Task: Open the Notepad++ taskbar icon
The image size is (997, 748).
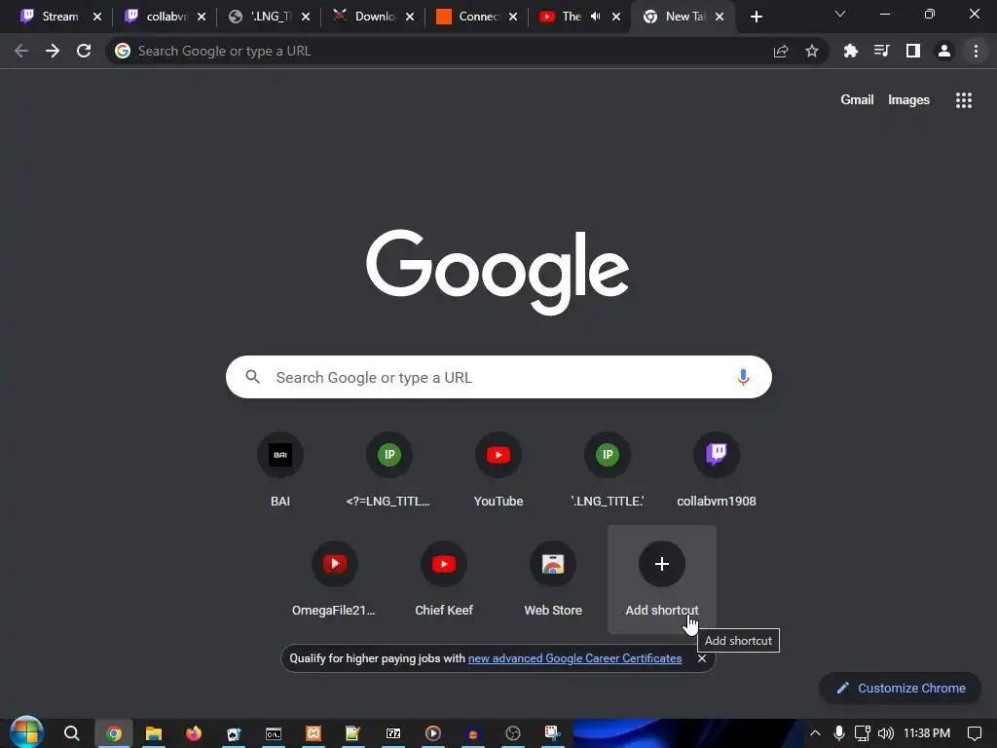Action: (x=352, y=733)
